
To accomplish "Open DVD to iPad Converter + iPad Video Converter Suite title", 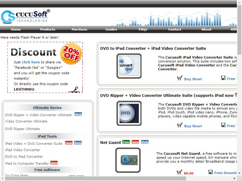I will pos(153,49).
